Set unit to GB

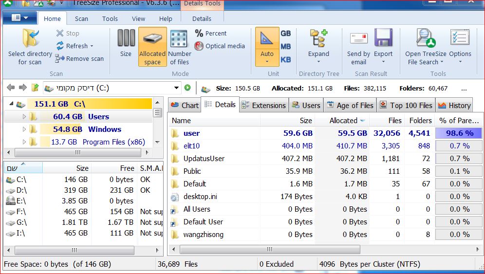[285, 34]
